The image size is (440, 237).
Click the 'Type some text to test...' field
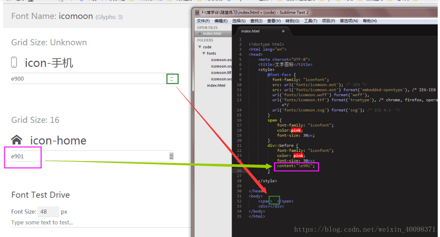point(101,223)
